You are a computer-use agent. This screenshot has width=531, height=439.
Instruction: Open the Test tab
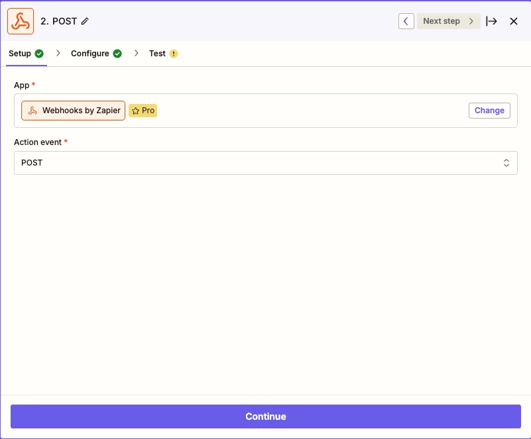[x=163, y=54]
